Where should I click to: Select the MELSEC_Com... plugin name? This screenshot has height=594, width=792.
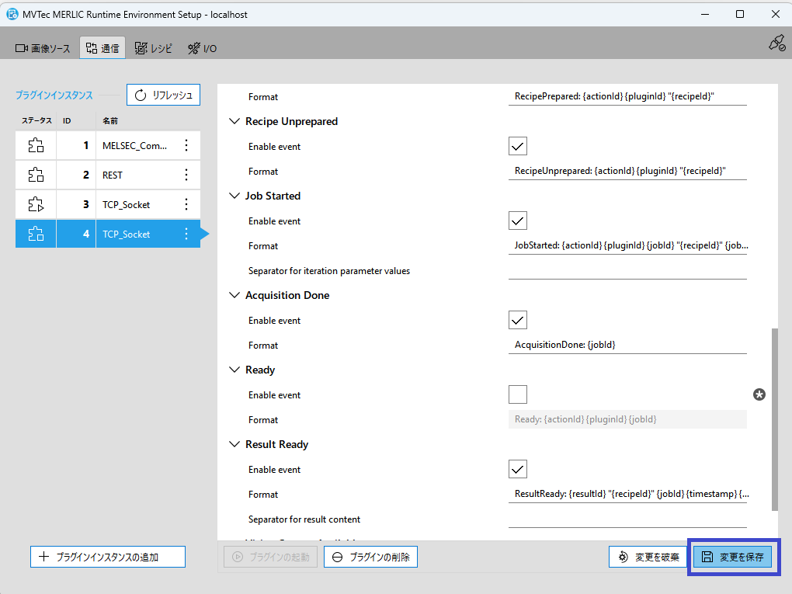134,145
